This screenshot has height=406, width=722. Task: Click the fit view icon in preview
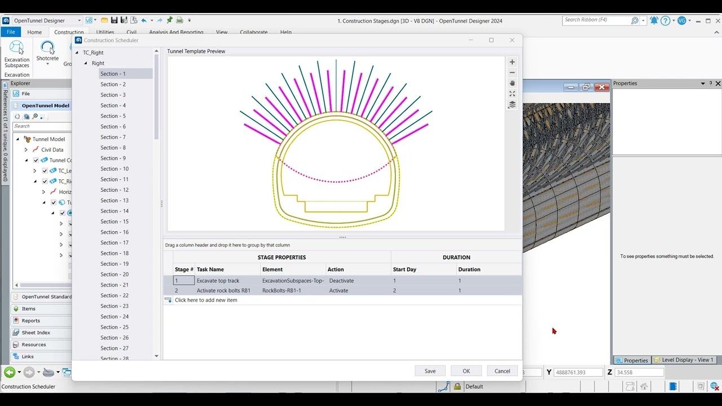coord(512,94)
